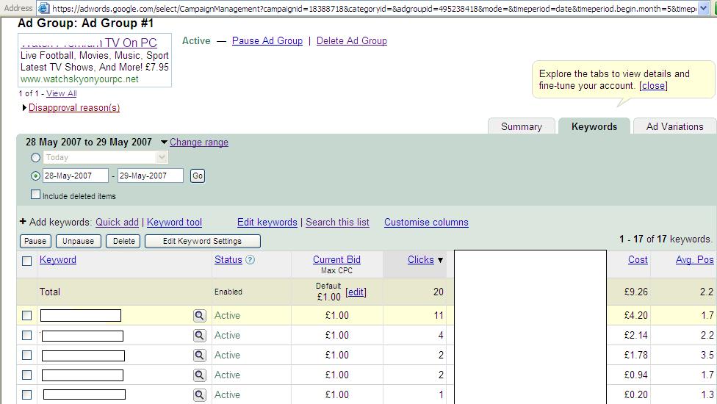Switch to the Ad Variations tab
717x404 pixels.
pyautogui.click(x=675, y=126)
